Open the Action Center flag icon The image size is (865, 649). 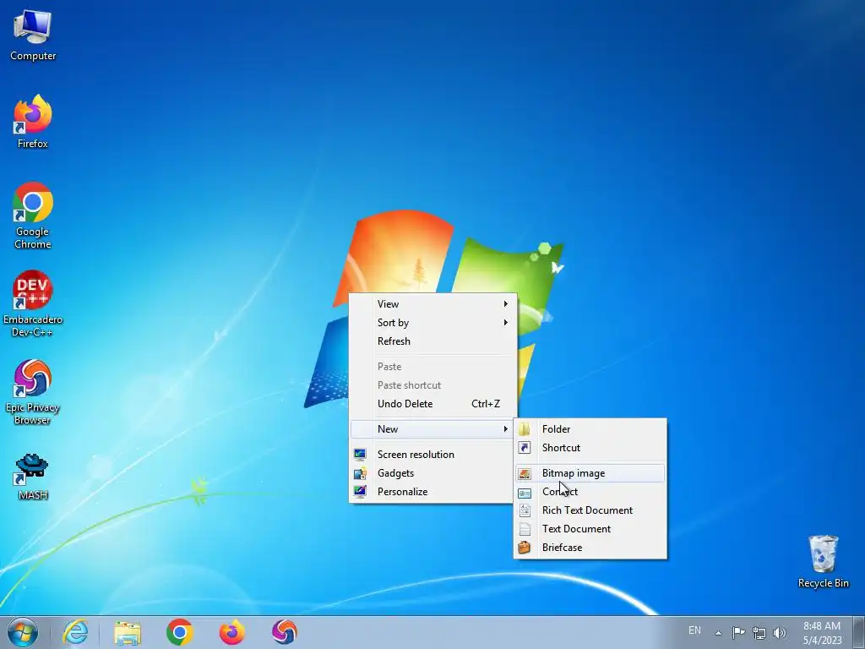tap(738, 632)
